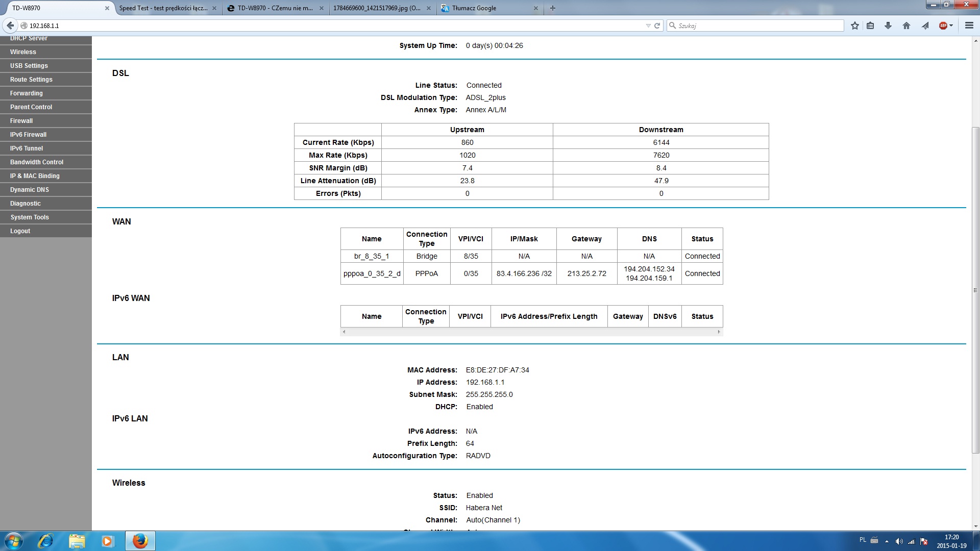This screenshot has width=980, height=551.
Task: Go back with the browser back arrow
Action: 10,26
